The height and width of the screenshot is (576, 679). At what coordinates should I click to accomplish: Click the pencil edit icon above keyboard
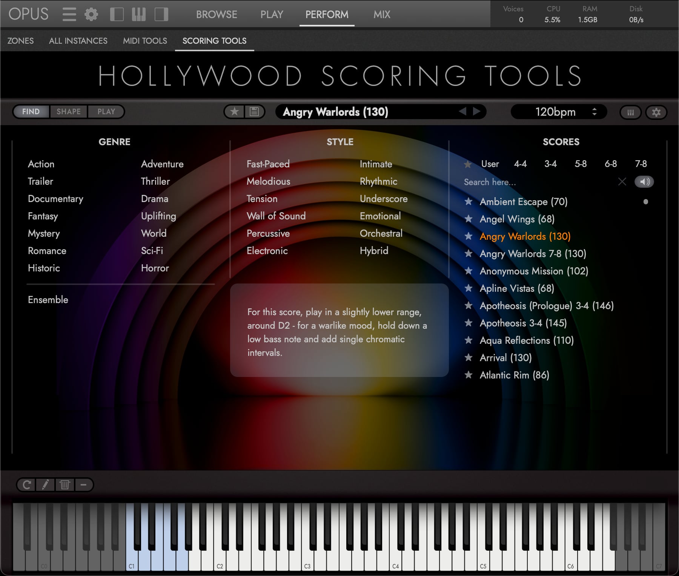click(45, 485)
